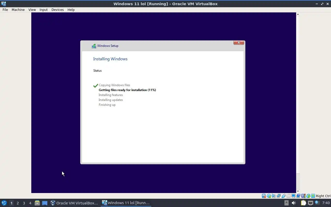Open the Machine menu
Viewport: 331px width, 207px height.
[x=18, y=10]
